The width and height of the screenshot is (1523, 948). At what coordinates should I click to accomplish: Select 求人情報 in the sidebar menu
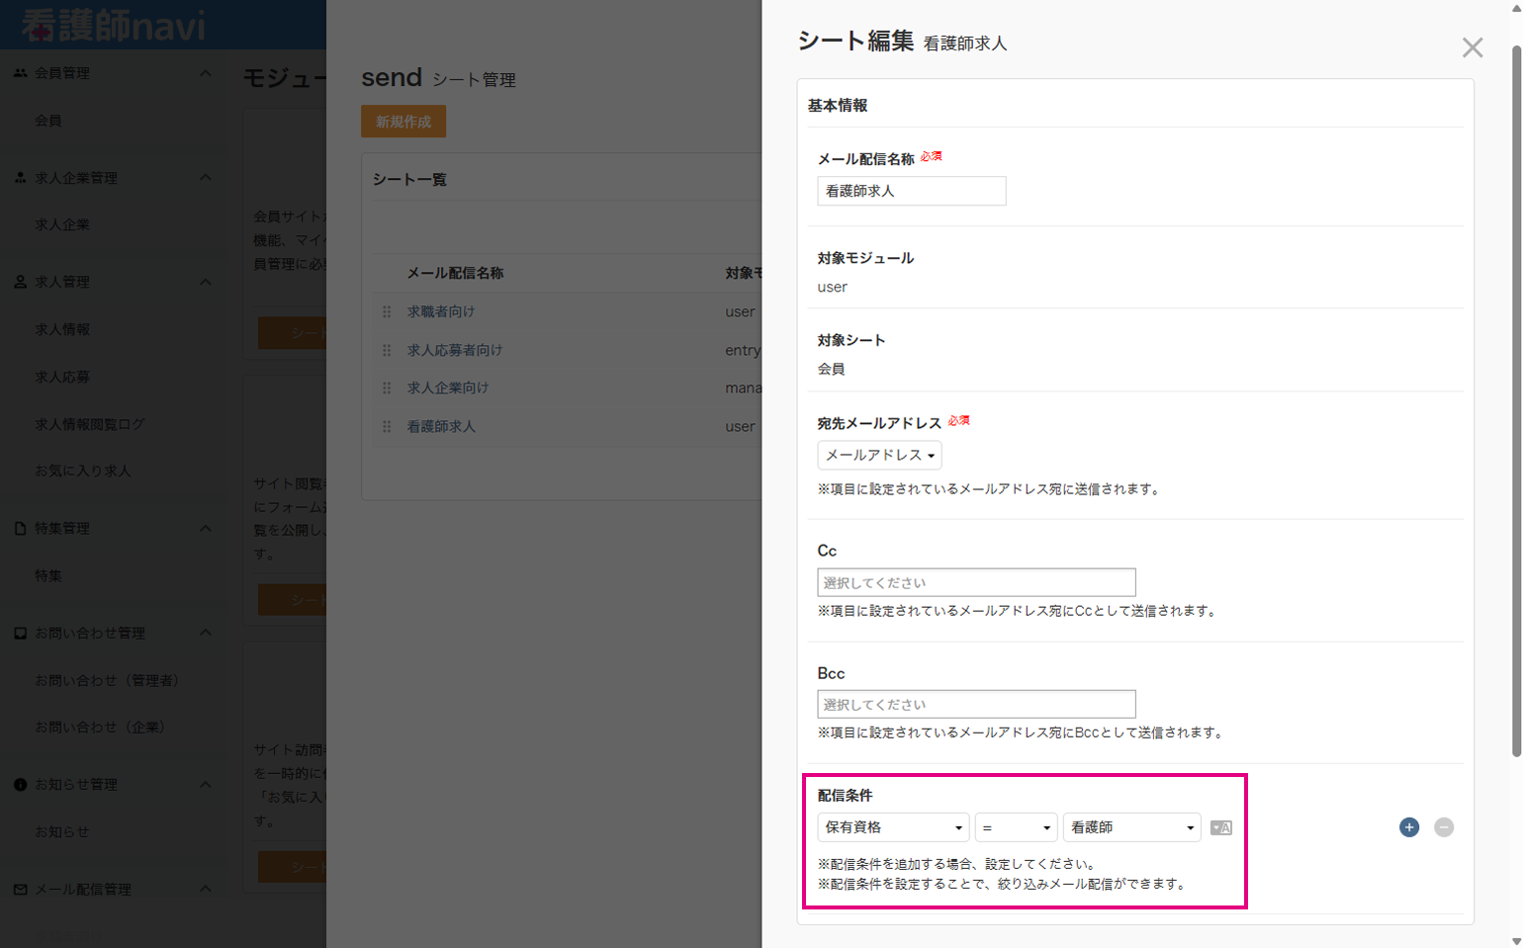pos(64,328)
